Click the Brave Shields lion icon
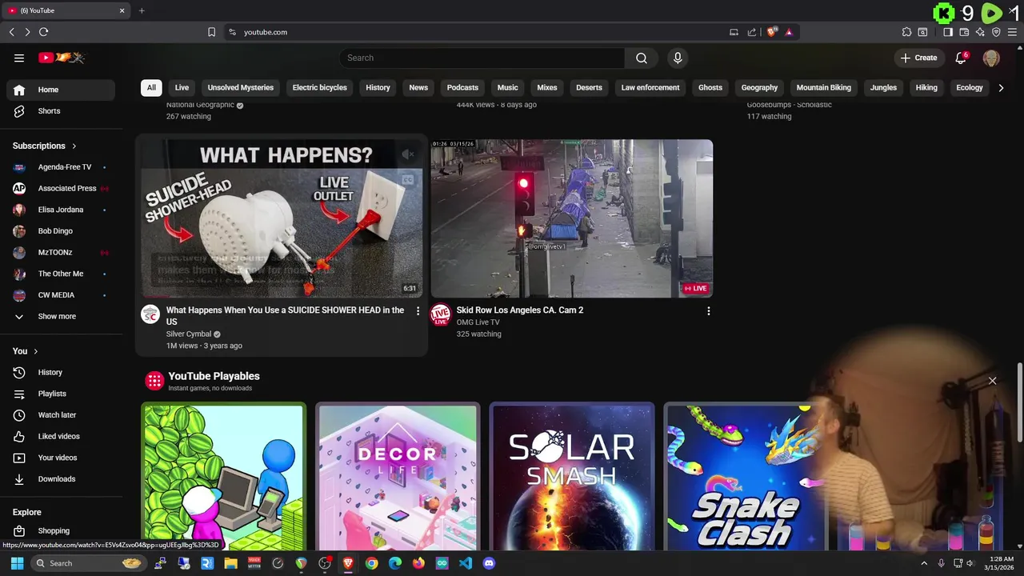Image resolution: width=1024 pixels, height=576 pixels. point(771,32)
